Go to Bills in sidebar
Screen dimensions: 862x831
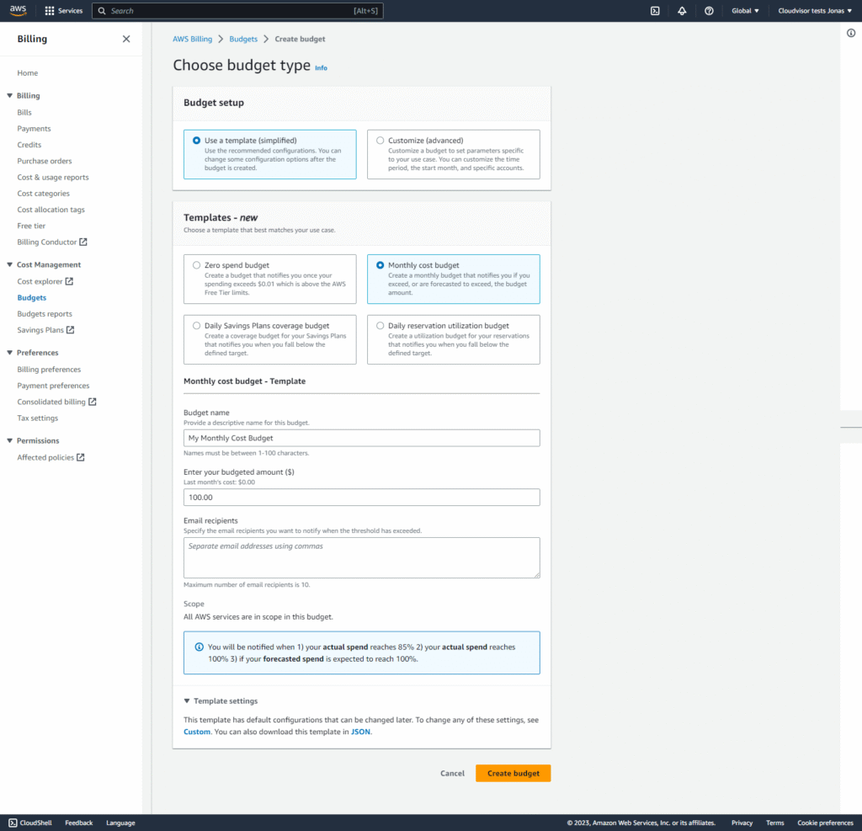coord(24,112)
